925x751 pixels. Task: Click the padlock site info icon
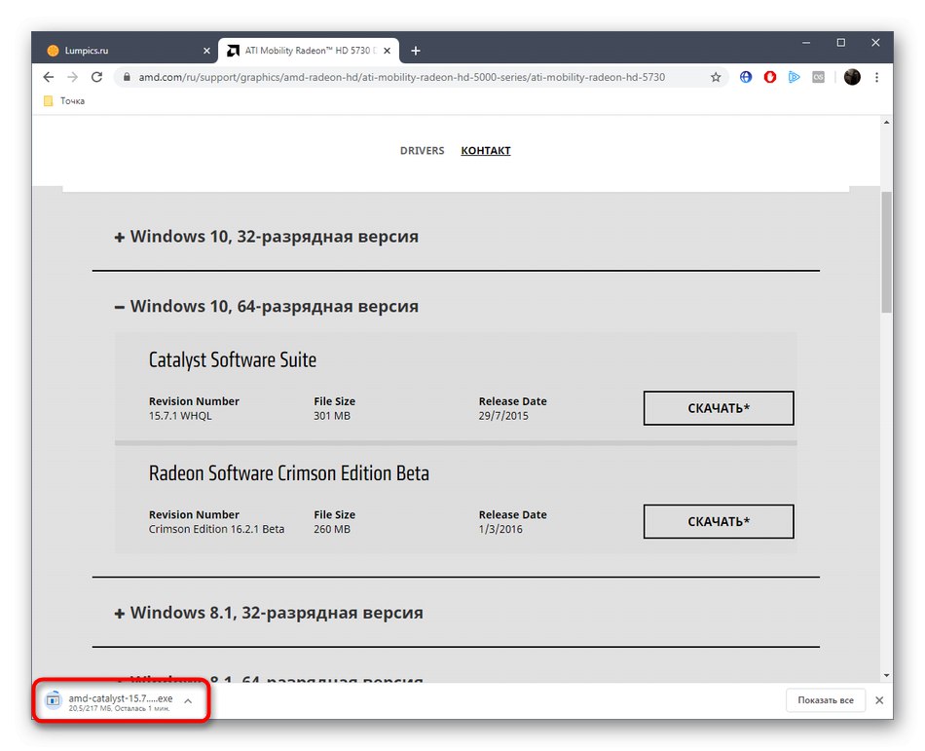click(127, 77)
